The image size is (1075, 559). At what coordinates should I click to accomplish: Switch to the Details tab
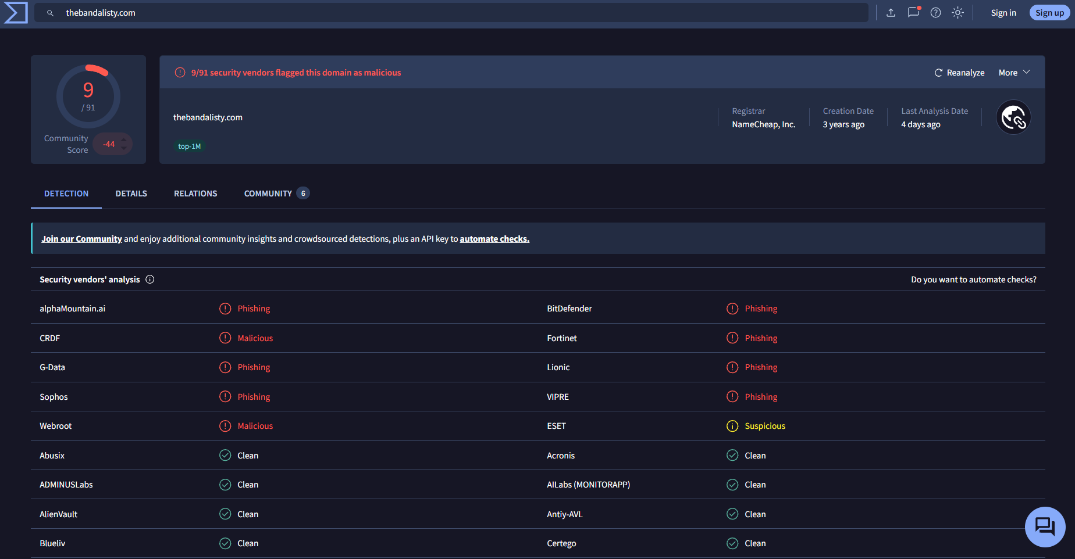tap(131, 193)
